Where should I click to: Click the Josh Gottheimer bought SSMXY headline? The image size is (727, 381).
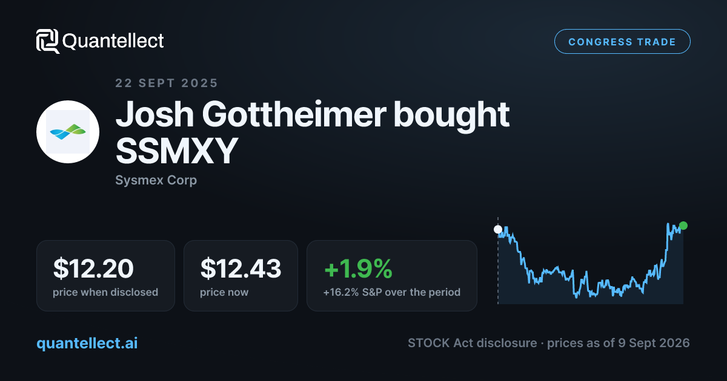[x=313, y=134]
